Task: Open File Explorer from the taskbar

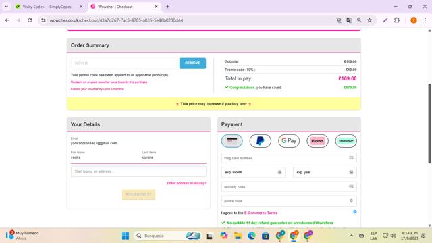Action: coord(238,236)
